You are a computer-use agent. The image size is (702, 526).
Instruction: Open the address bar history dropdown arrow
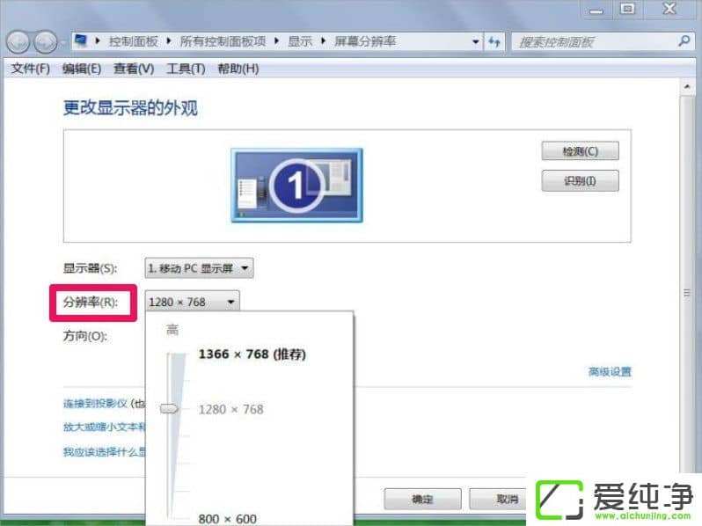(x=475, y=42)
